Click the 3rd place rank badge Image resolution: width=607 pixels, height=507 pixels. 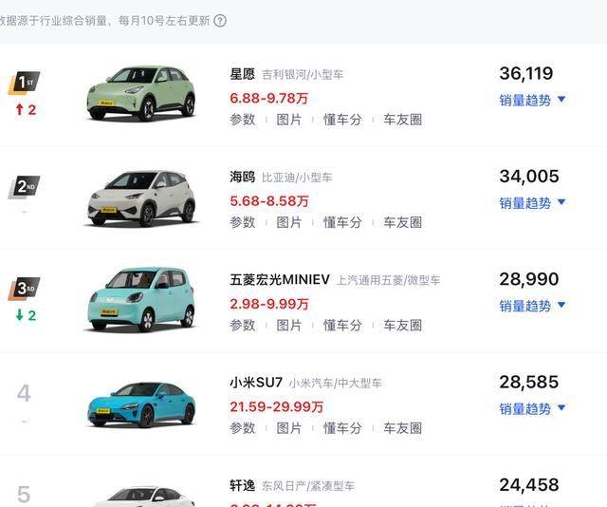pos(24,289)
